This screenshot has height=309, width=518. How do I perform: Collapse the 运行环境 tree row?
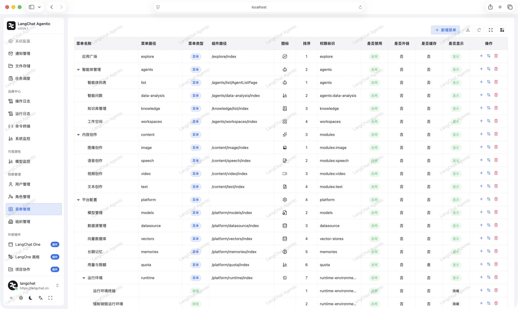[84, 278]
